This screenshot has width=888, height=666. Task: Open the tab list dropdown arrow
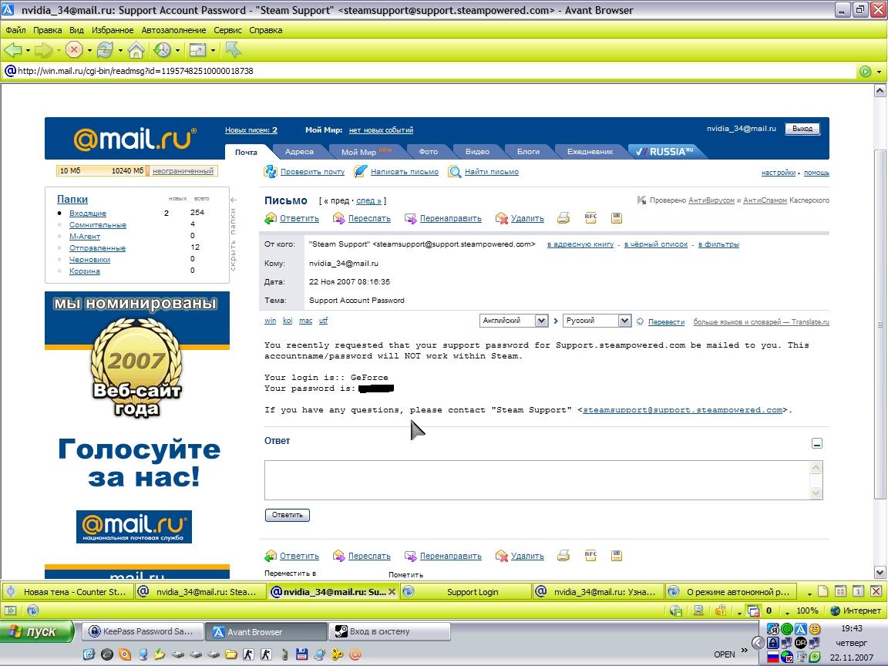809,593
